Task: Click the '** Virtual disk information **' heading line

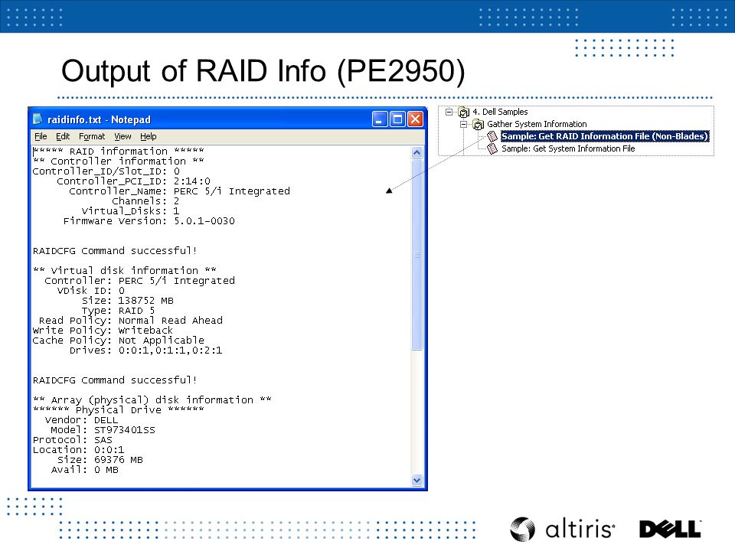Action: pos(124,270)
